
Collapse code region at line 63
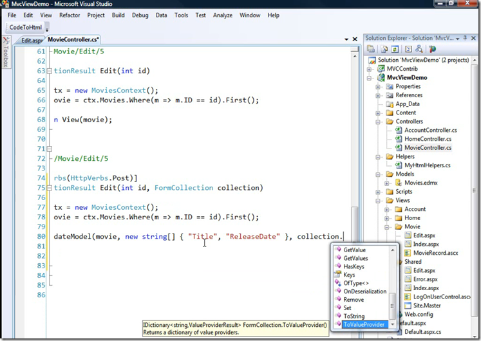coord(50,71)
